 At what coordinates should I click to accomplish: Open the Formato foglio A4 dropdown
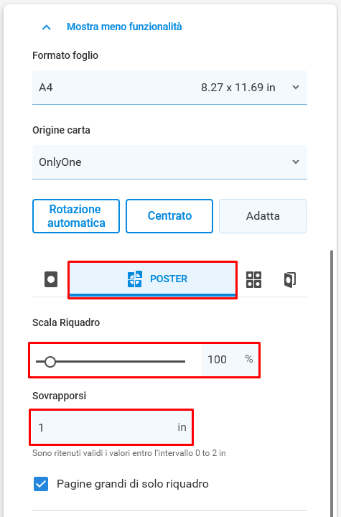169,88
